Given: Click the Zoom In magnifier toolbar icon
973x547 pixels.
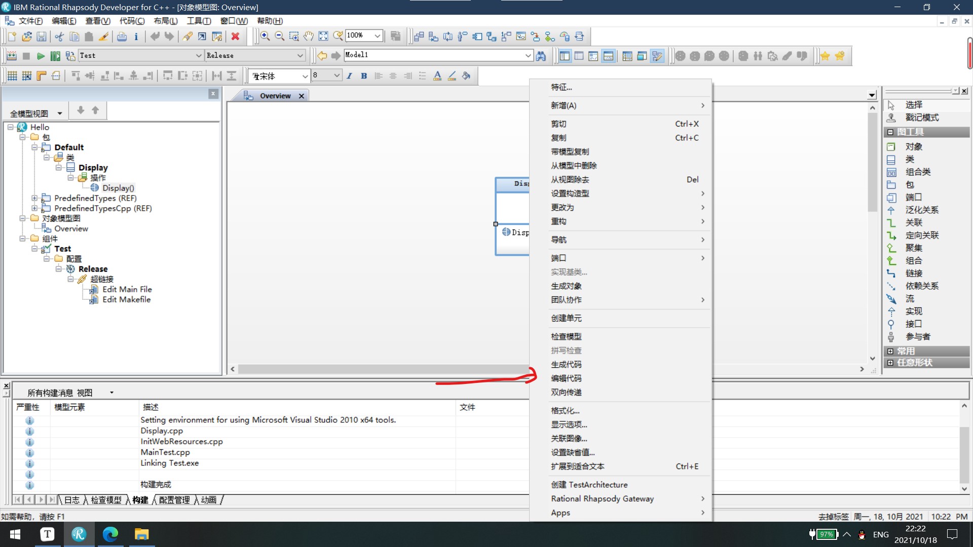Looking at the screenshot, I should (265, 36).
